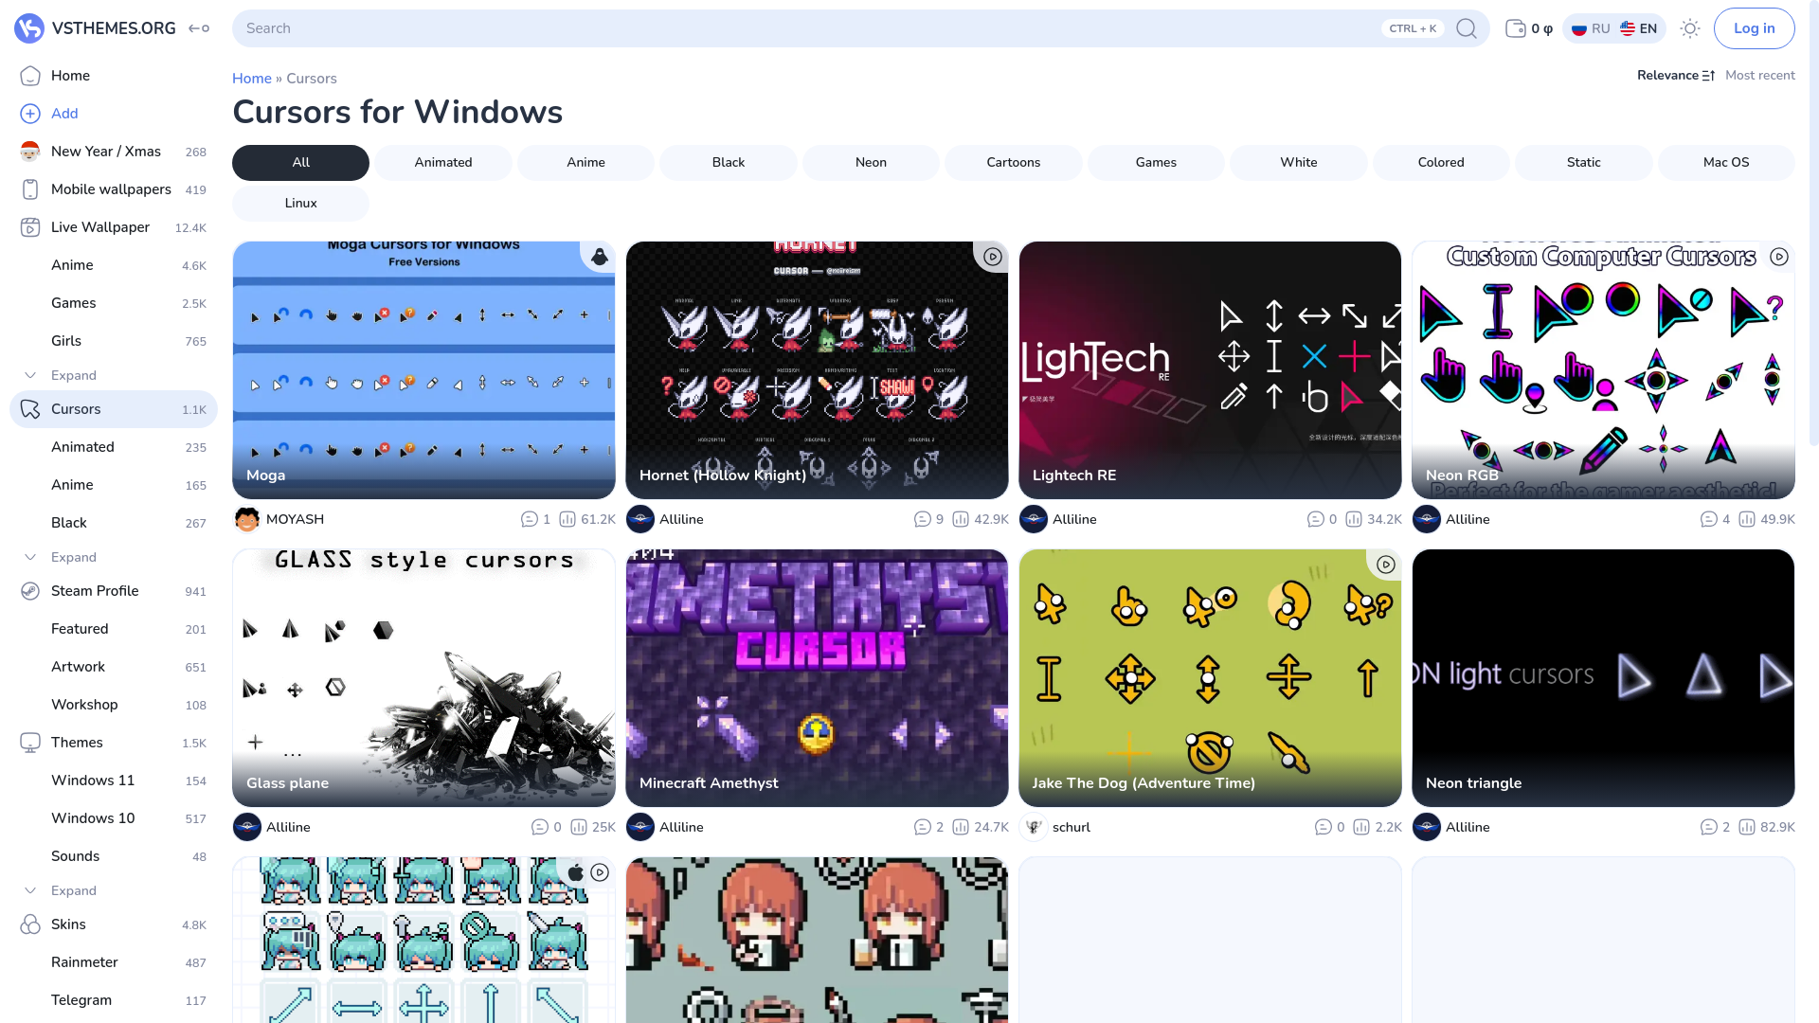Viewport: 1819px width, 1023px height.
Task: Click the search magnifier icon
Action: [x=1467, y=28]
